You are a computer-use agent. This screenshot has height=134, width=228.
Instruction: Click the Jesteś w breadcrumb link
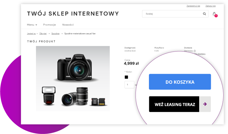click(x=31, y=33)
